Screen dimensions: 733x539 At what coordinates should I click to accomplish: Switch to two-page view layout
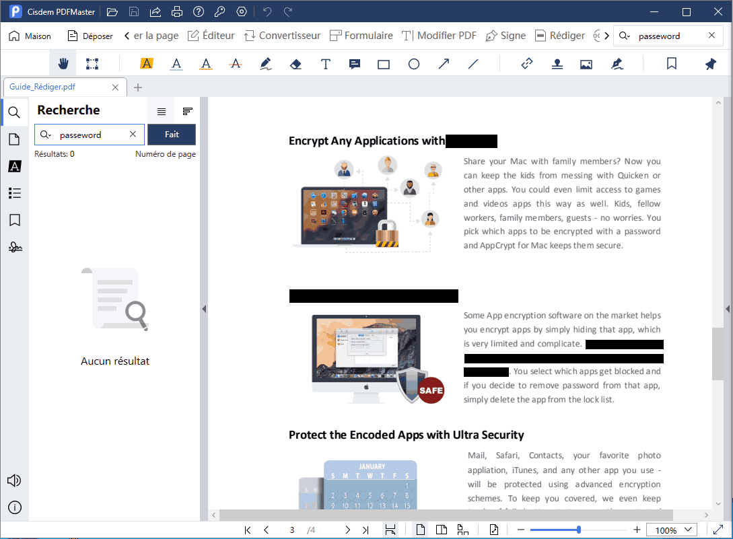pyautogui.click(x=441, y=530)
